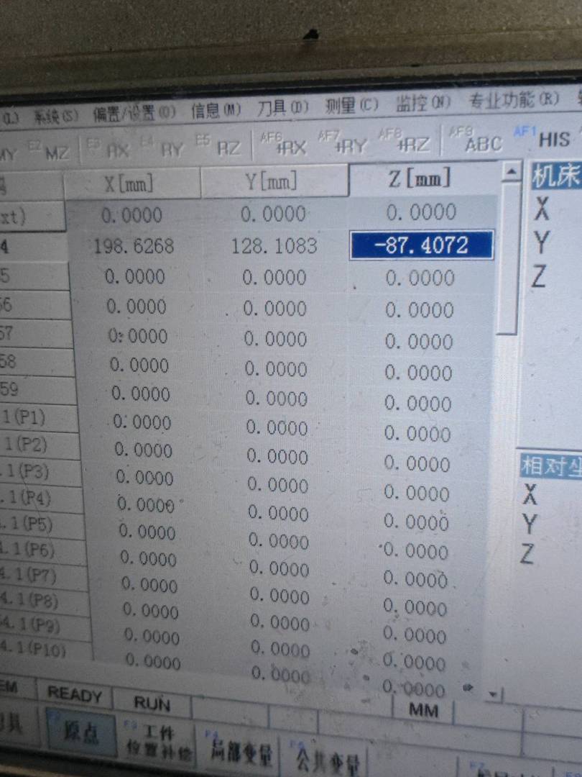The height and width of the screenshot is (777, 582).
Task: Select the X value 198.6268 cell
Action: click(x=134, y=246)
